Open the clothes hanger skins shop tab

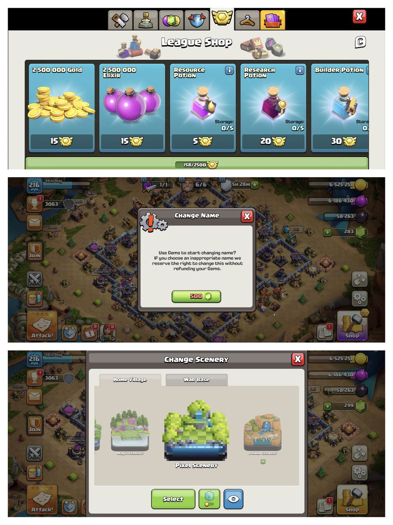[247, 20]
